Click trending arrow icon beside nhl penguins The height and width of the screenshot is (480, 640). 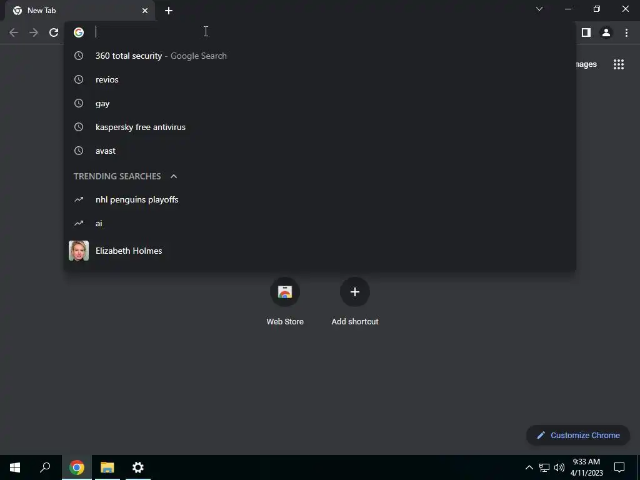click(79, 199)
